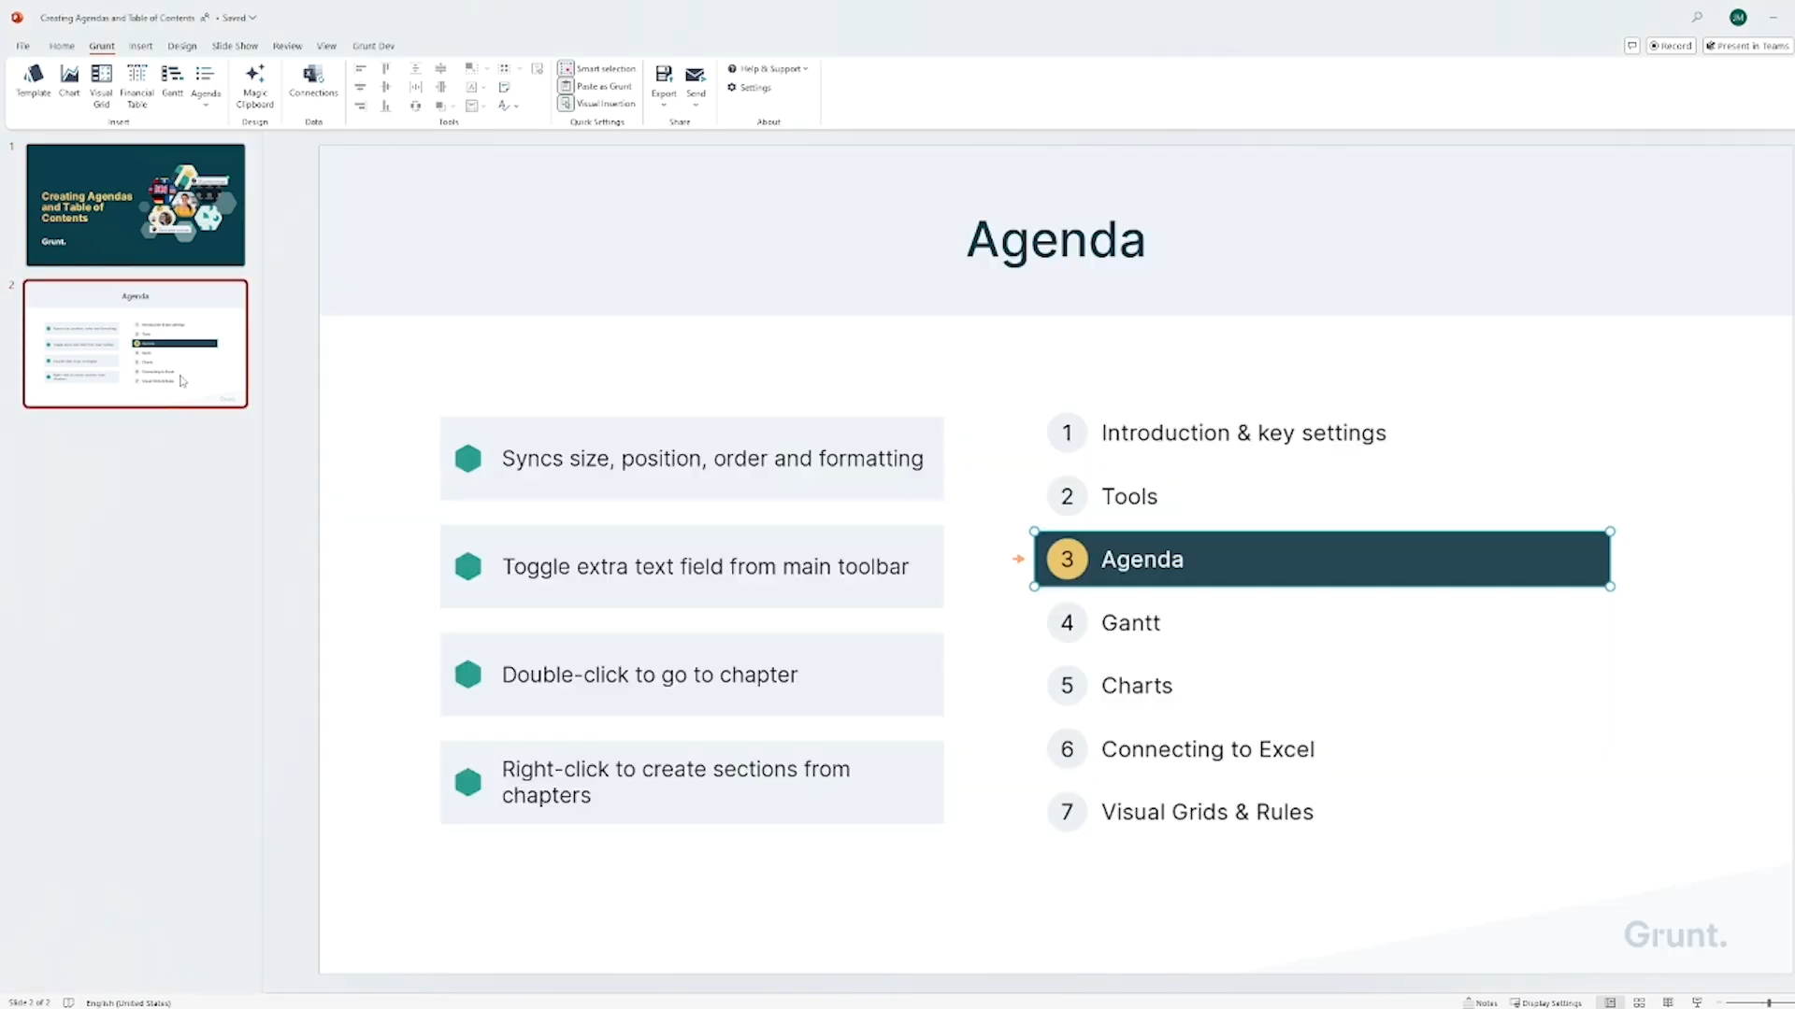Select the 'Gantt' agenda item
This screenshot has height=1009, width=1795.
click(1130, 622)
